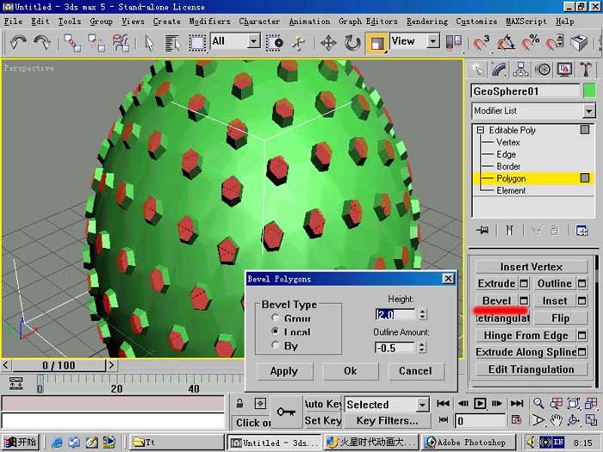Select the By Polygon bevel type radio
This screenshot has width=603, height=452.
[275, 345]
